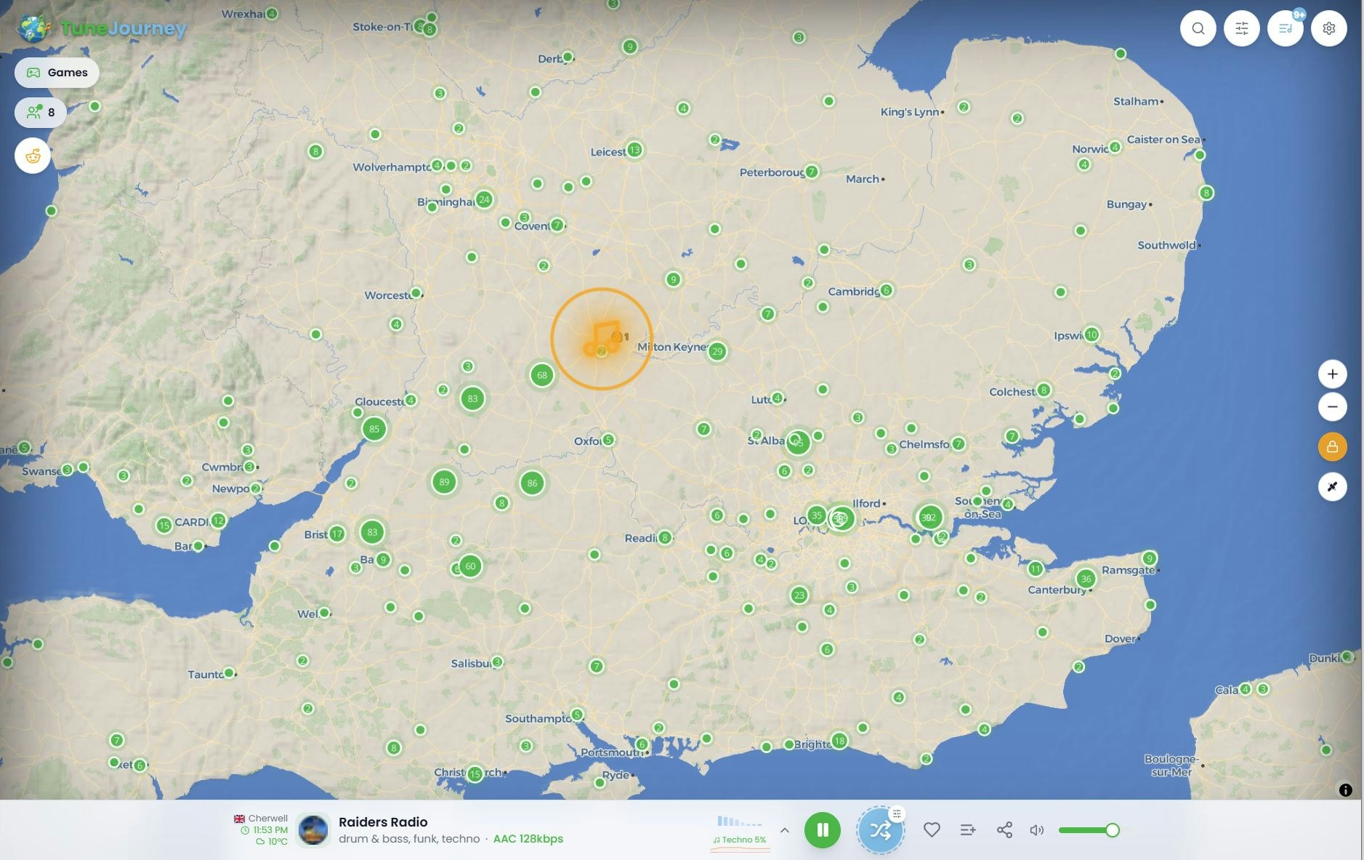This screenshot has height=860, width=1364.
Task: Open the 85 station cluster
Action: pyautogui.click(x=374, y=429)
